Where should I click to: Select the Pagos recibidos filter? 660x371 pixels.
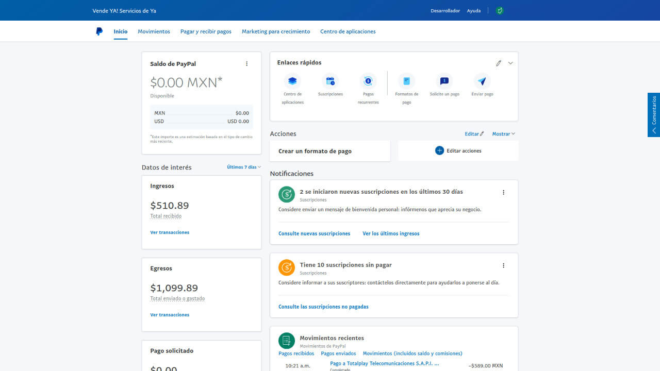click(296, 353)
